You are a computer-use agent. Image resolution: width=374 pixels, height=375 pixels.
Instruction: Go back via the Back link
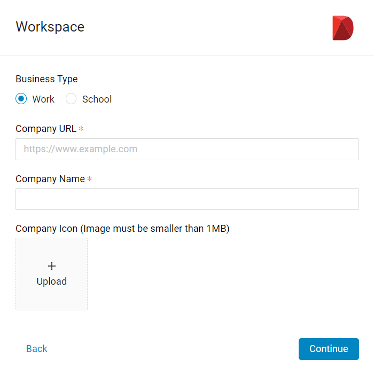tap(36, 349)
